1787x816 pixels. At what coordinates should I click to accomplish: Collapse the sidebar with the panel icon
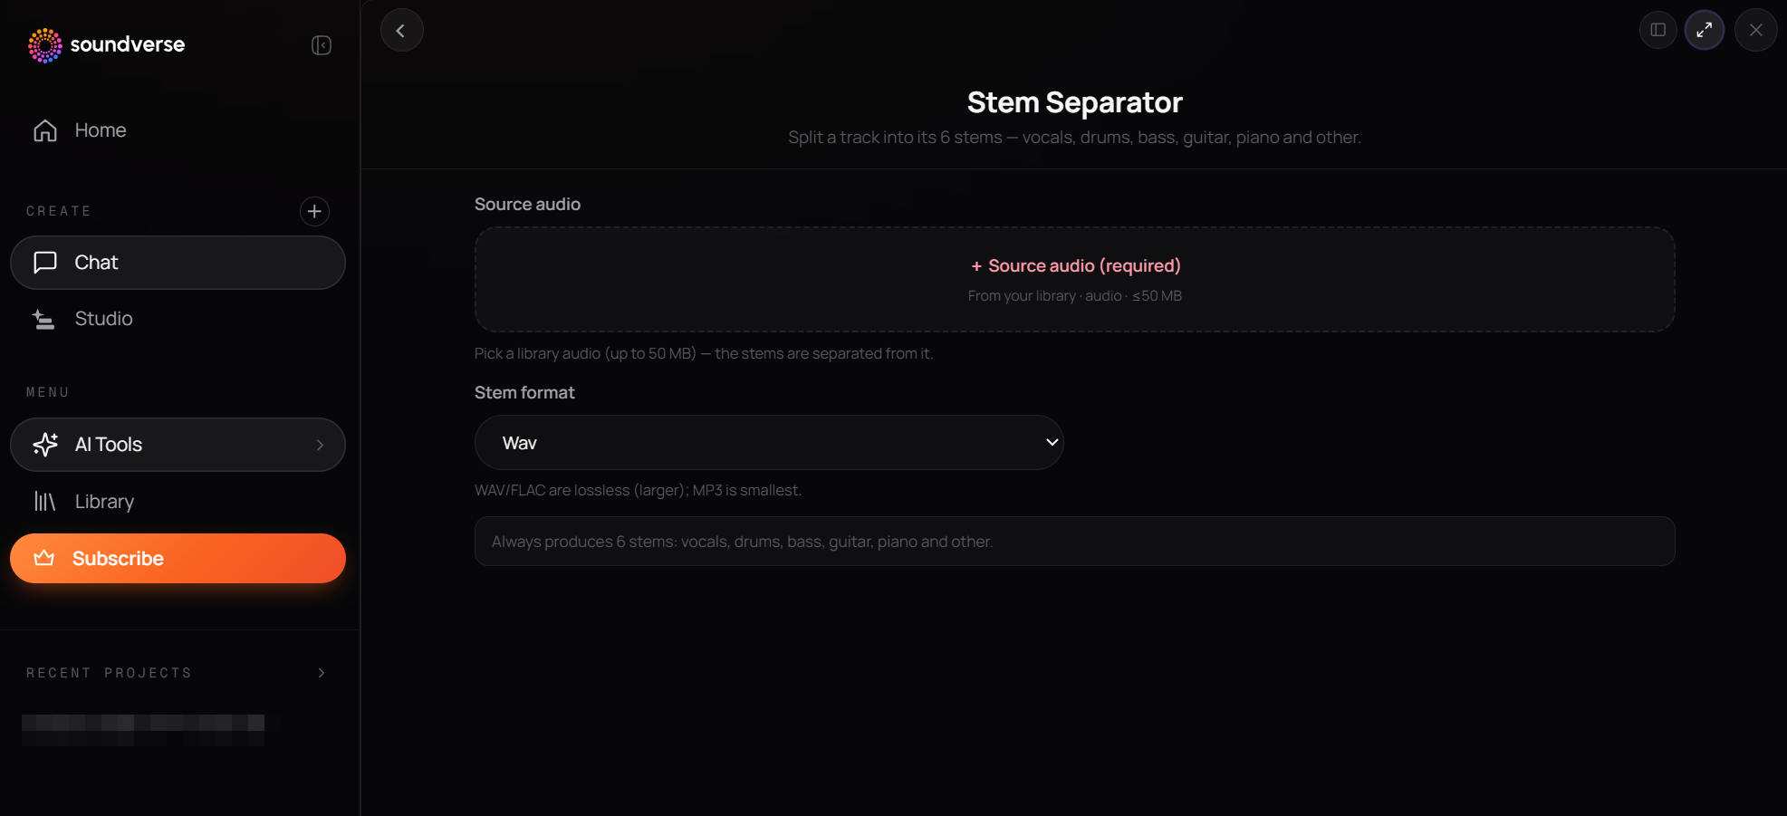(x=322, y=45)
